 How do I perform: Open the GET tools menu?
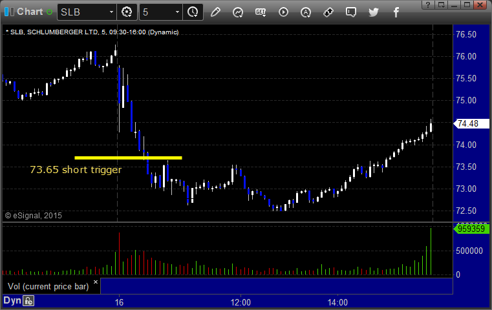point(261,12)
